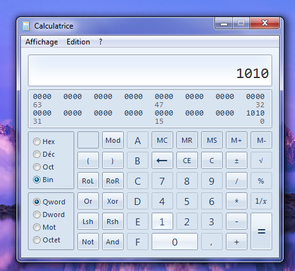Click the MS memory store button
Viewport: 295px width, 271px height.
[x=212, y=140]
